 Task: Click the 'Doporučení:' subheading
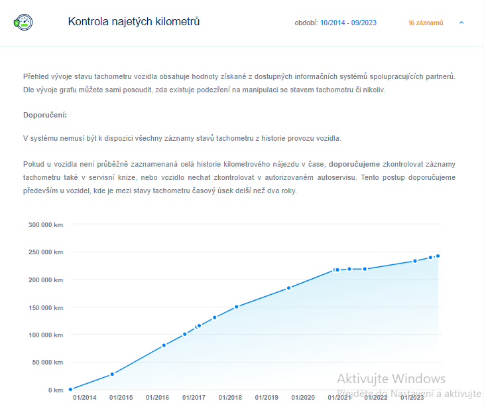[45, 115]
